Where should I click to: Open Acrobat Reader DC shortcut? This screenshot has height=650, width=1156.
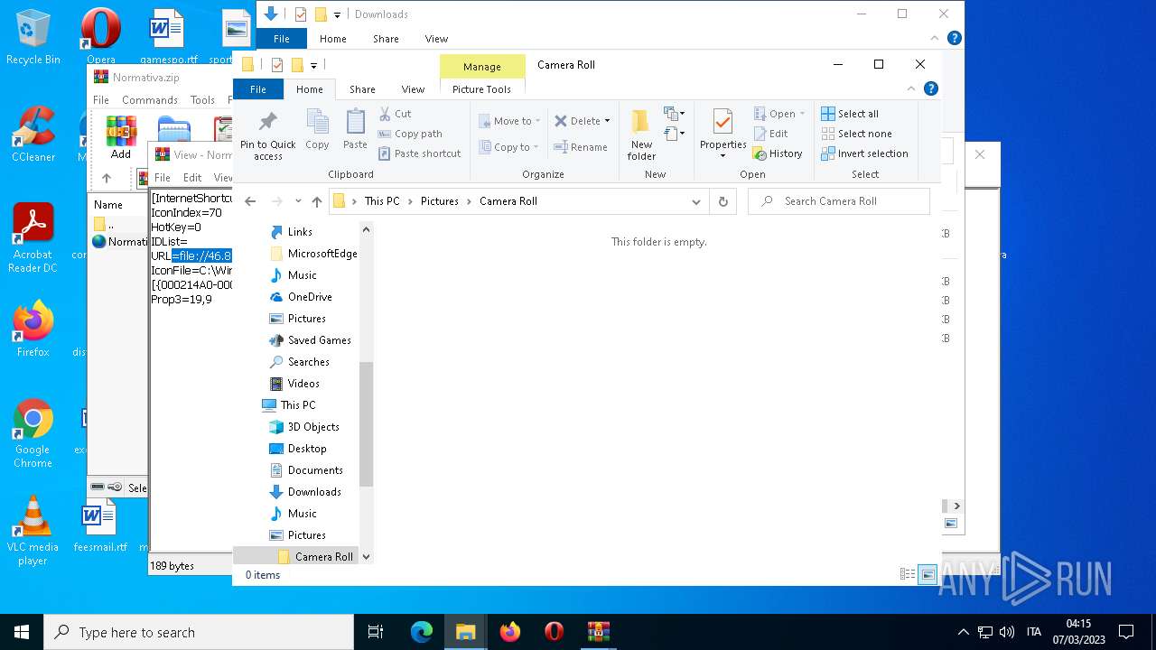(33, 237)
